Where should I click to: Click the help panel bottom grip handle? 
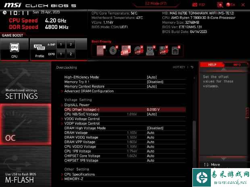pos(223,159)
